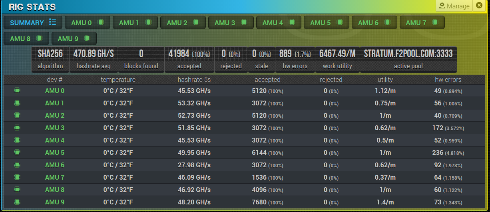Click the 92 hw errors cell for AMU 6
This screenshot has height=212, width=490.
pos(447,165)
